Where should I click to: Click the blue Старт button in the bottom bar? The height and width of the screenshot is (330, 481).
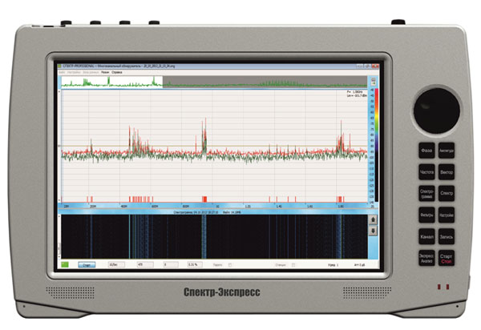(87, 265)
